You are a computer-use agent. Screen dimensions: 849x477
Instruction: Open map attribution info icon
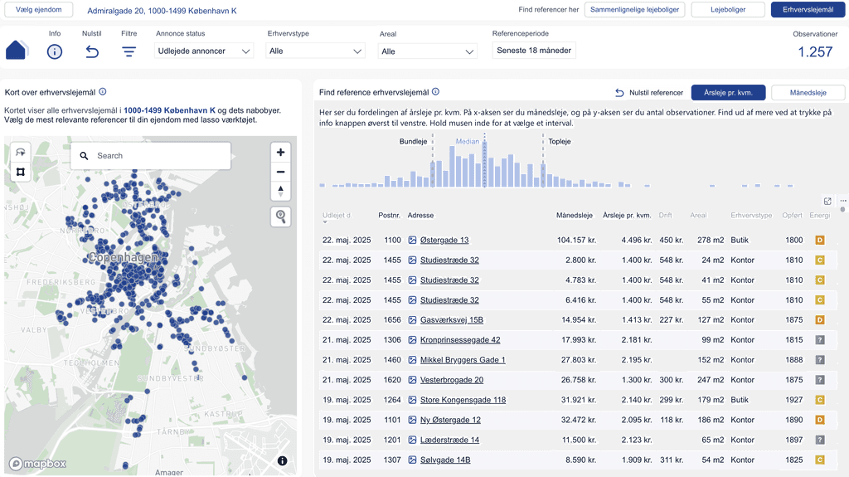(283, 460)
